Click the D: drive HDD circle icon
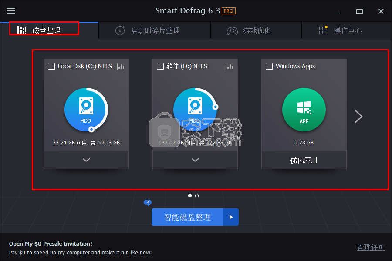 coord(195,110)
